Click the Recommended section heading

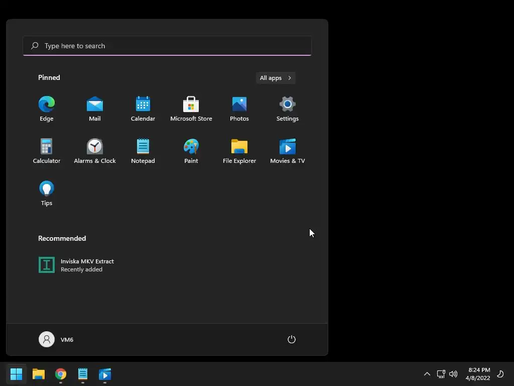62,238
